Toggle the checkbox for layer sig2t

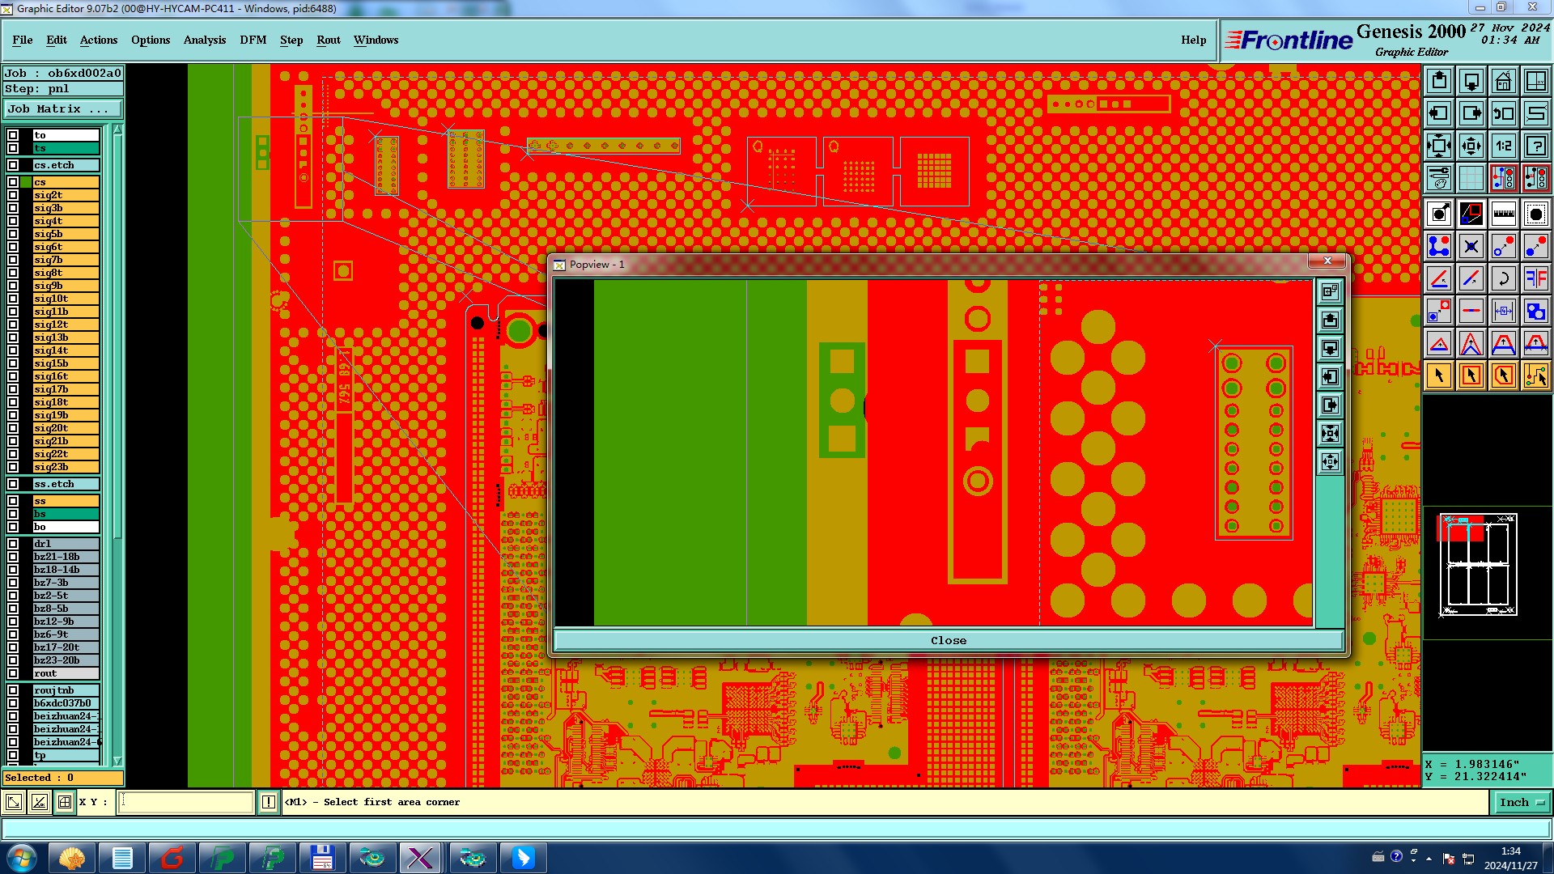(13, 195)
